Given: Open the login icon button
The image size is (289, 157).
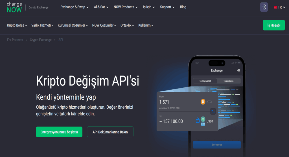Looking at the screenshot, I should click(x=264, y=7).
